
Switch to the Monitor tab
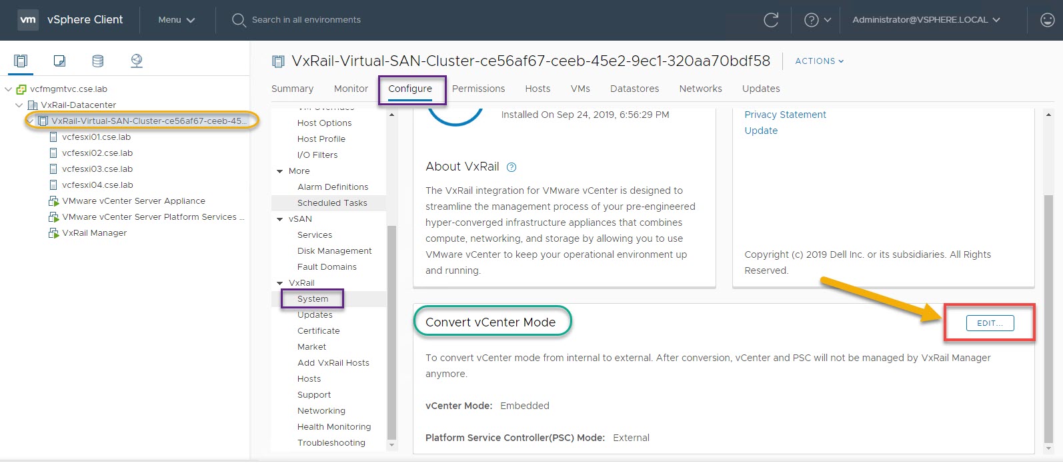pyautogui.click(x=351, y=89)
